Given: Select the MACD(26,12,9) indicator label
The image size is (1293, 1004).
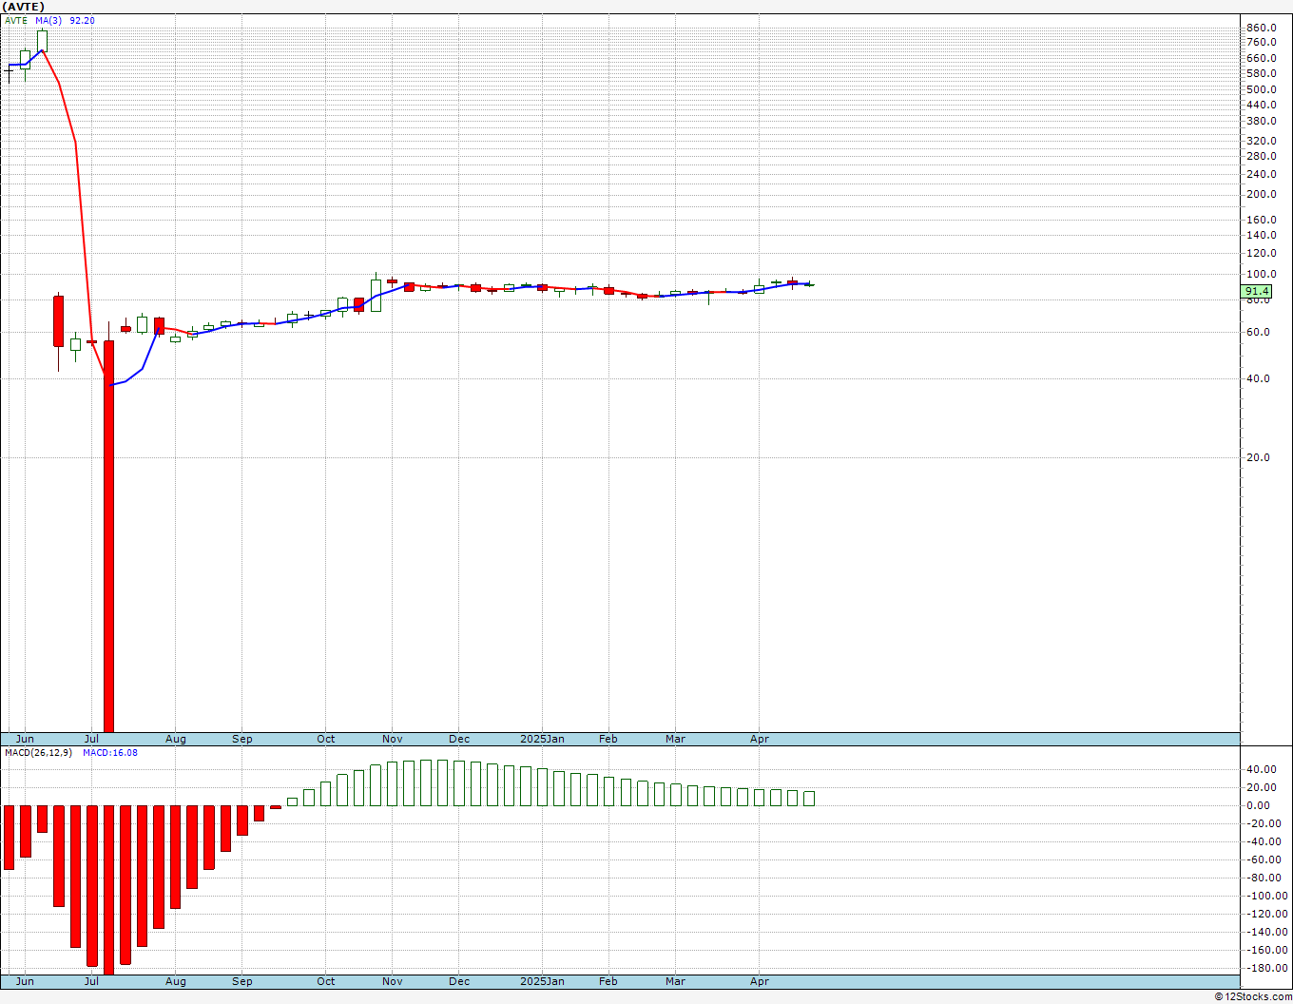Looking at the screenshot, I should coord(38,752).
